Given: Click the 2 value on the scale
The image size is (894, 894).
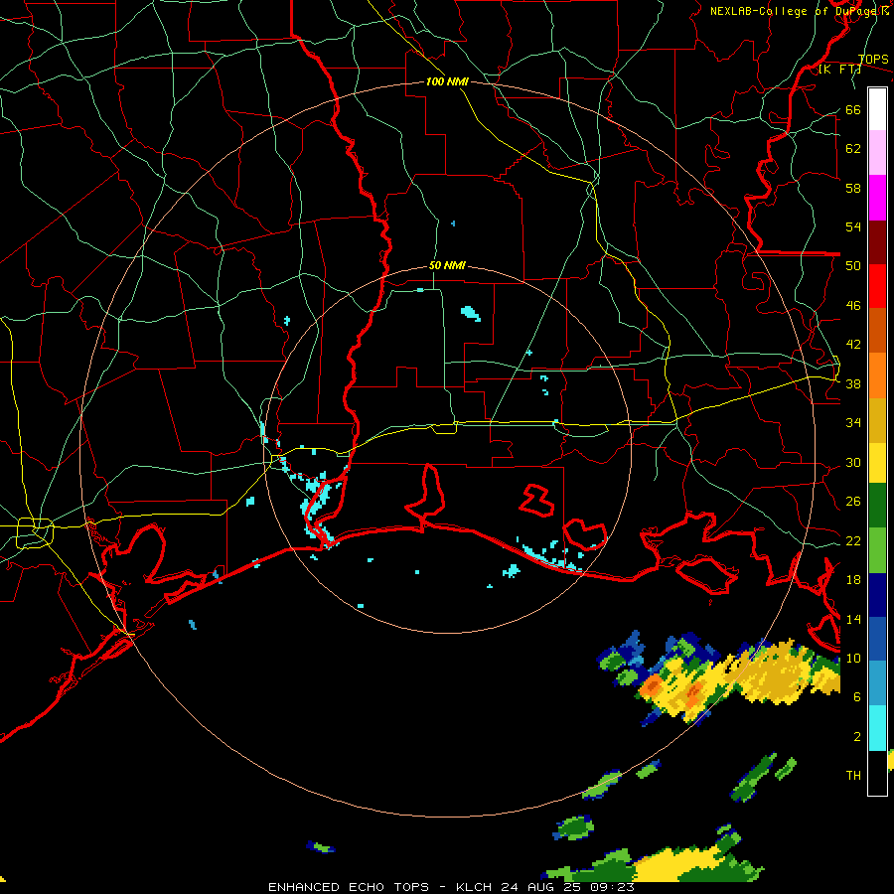Looking at the screenshot, I should pos(857,736).
